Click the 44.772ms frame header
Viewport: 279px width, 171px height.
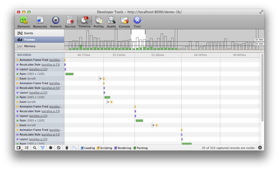84,55
